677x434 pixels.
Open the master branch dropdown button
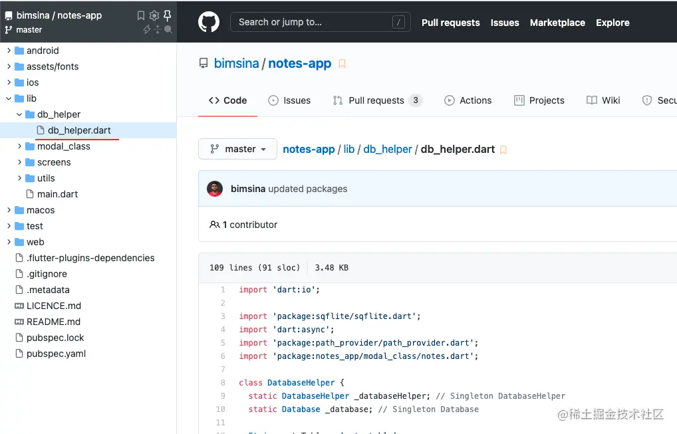tap(237, 149)
